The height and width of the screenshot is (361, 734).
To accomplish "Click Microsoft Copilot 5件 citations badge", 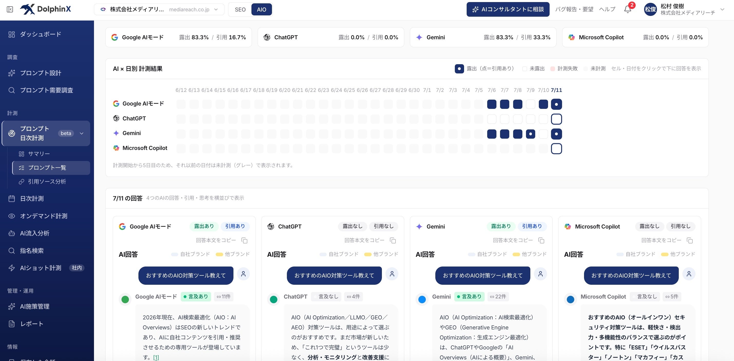I will click(x=672, y=297).
